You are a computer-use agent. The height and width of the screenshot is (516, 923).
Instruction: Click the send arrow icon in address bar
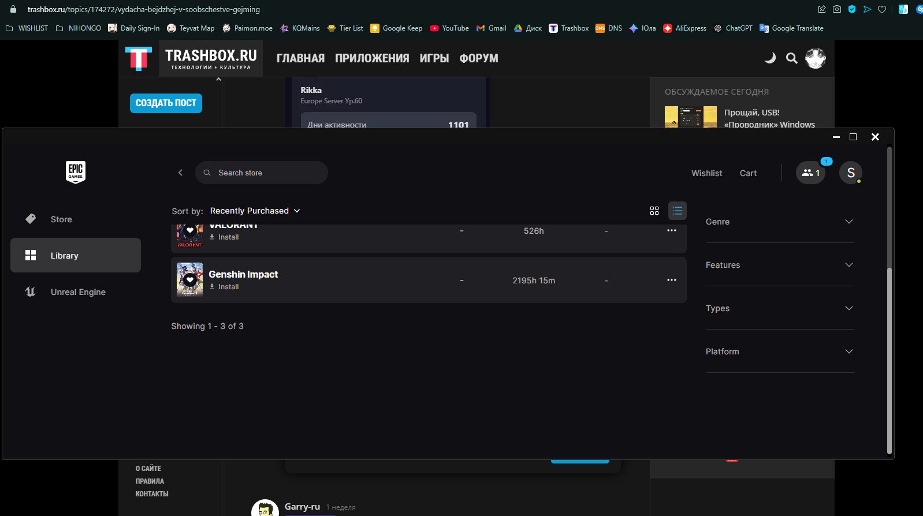[x=867, y=9]
